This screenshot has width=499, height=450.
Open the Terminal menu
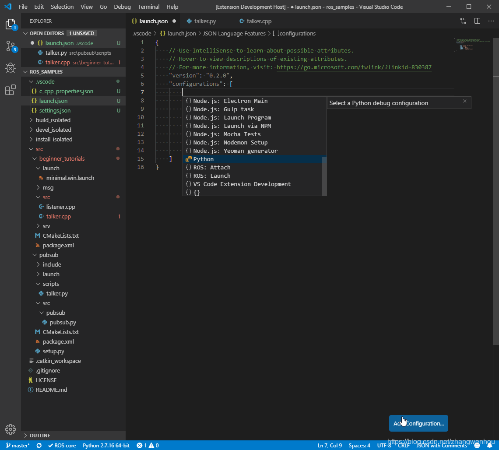[x=148, y=7]
